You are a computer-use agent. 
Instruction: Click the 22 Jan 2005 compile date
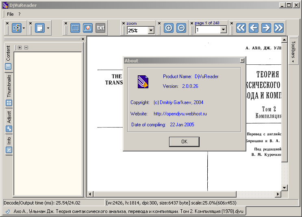pos(182,125)
